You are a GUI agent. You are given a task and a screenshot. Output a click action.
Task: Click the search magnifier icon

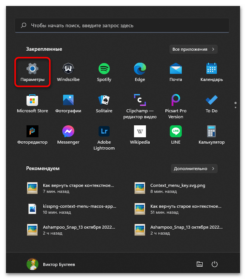24,25
